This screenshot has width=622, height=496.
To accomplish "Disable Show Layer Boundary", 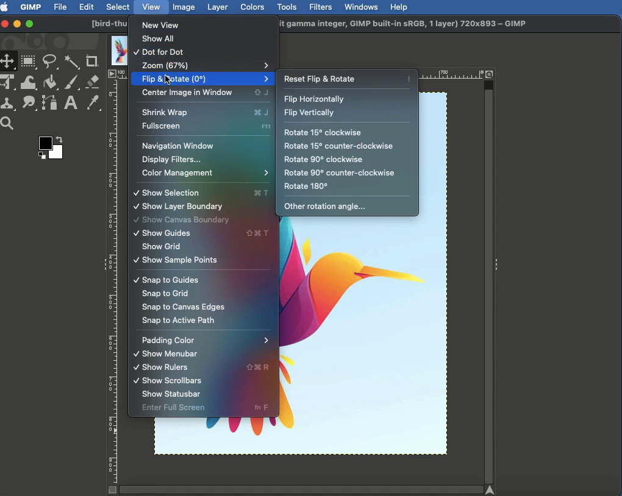I will [x=182, y=207].
